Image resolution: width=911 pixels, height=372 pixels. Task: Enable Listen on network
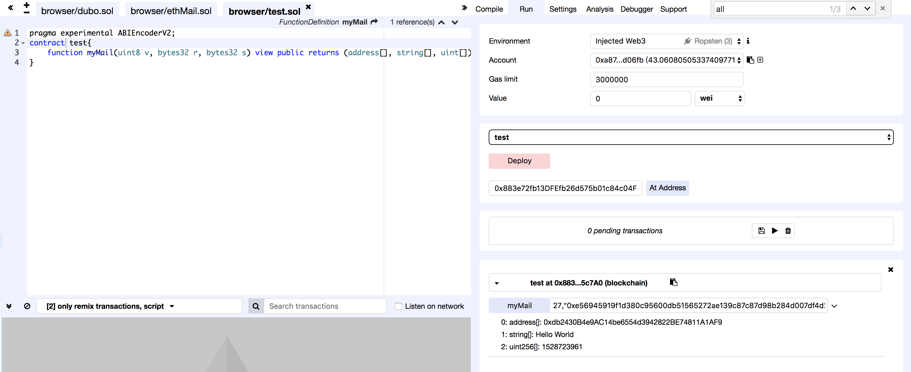click(x=398, y=306)
